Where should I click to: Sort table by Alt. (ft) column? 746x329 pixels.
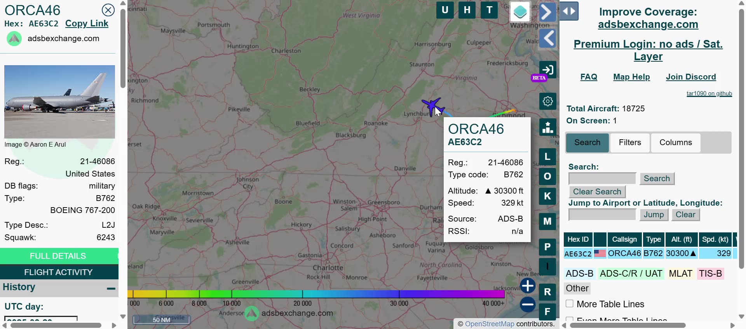click(x=682, y=239)
